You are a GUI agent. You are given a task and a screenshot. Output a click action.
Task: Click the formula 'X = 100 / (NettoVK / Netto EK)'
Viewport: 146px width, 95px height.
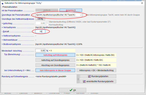pyautogui.click(x=90, y=60)
